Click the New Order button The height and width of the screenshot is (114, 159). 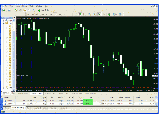(x=44, y=10)
